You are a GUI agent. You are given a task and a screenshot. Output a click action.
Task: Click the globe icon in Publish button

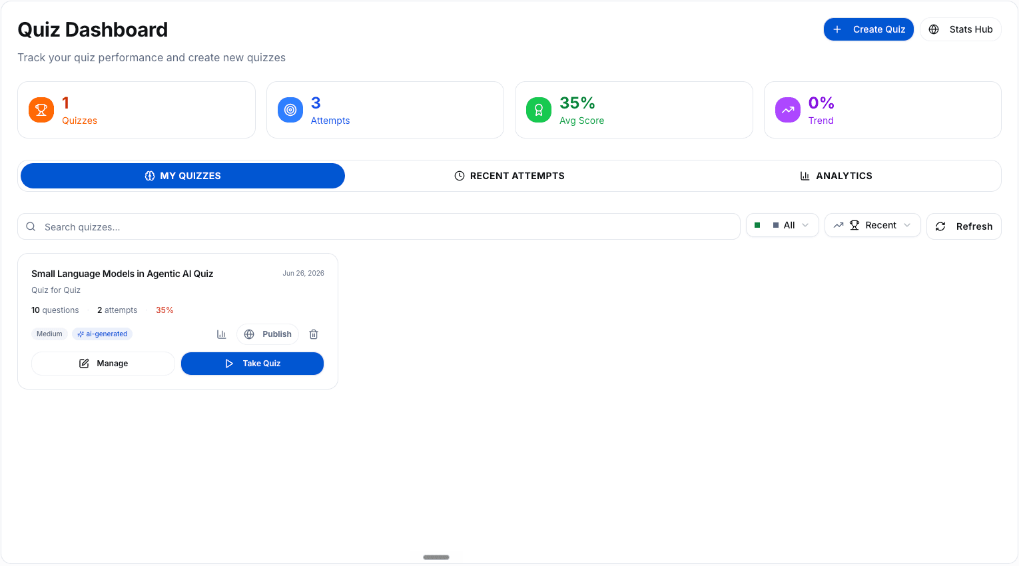[249, 334]
